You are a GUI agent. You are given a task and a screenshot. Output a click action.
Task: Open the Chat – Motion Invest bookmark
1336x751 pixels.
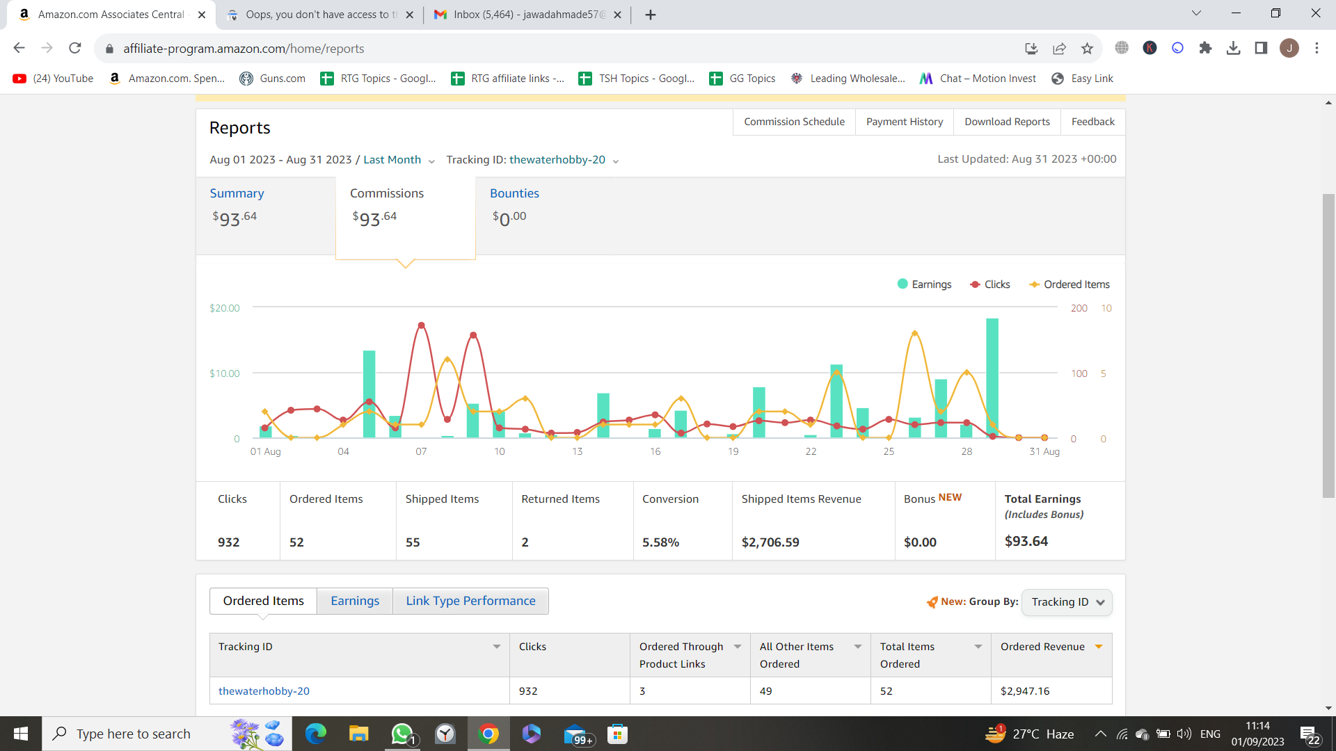(978, 79)
